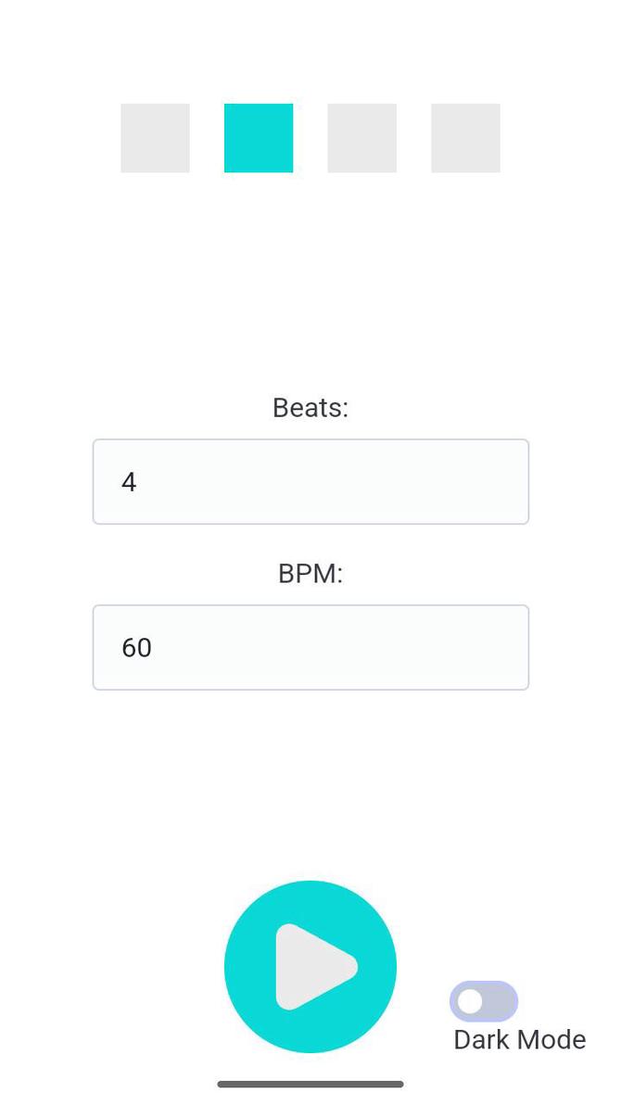The height and width of the screenshot is (1105, 621).
Task: Select the BPM input showing 60
Action: [x=310, y=647]
